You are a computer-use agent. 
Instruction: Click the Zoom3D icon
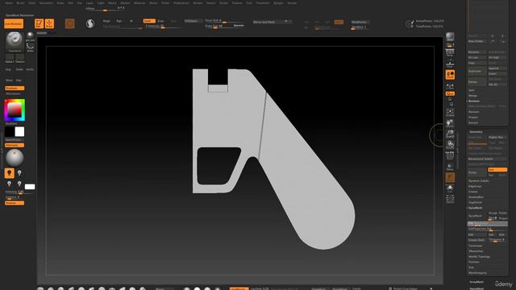(450, 135)
